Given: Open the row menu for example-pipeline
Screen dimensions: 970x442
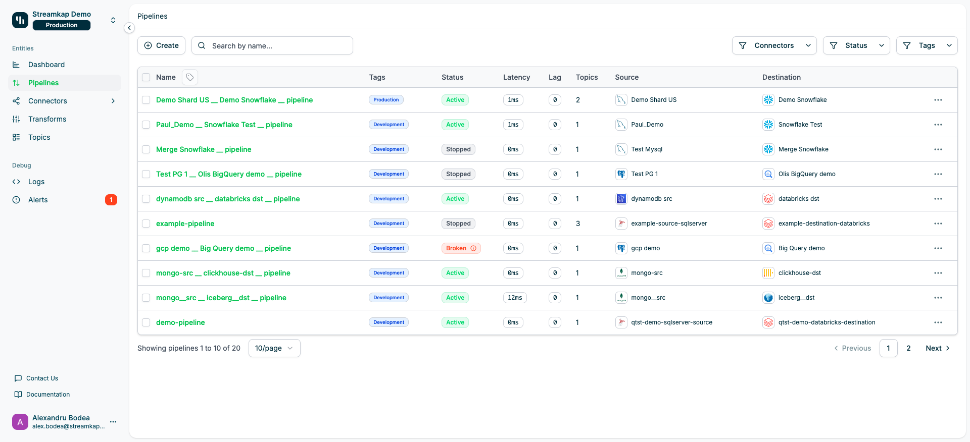Looking at the screenshot, I should tap(938, 224).
